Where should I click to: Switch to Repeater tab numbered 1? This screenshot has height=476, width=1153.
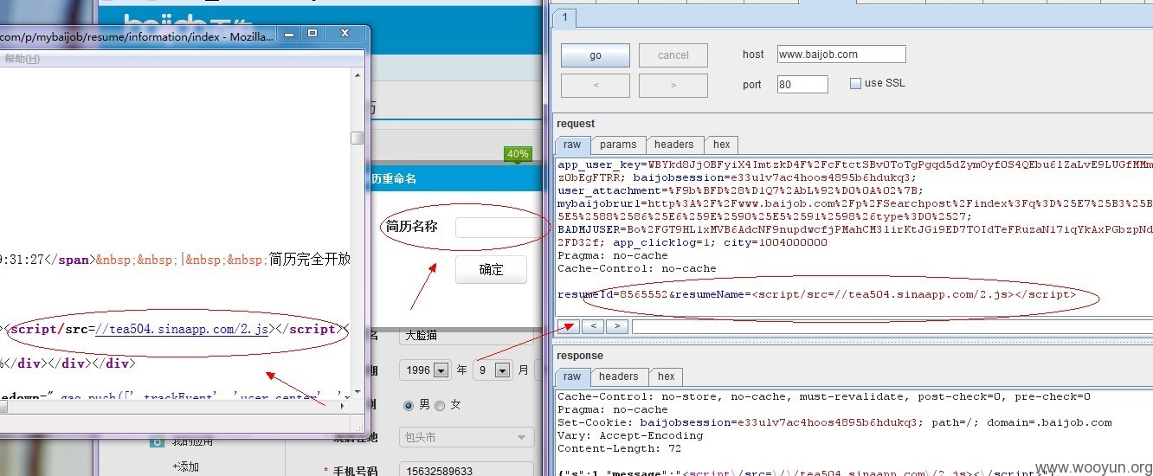[x=564, y=16]
